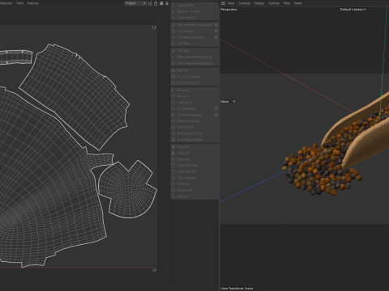Click the Reset UV command
Viewport: 389px width, 291px height.
[194, 159]
